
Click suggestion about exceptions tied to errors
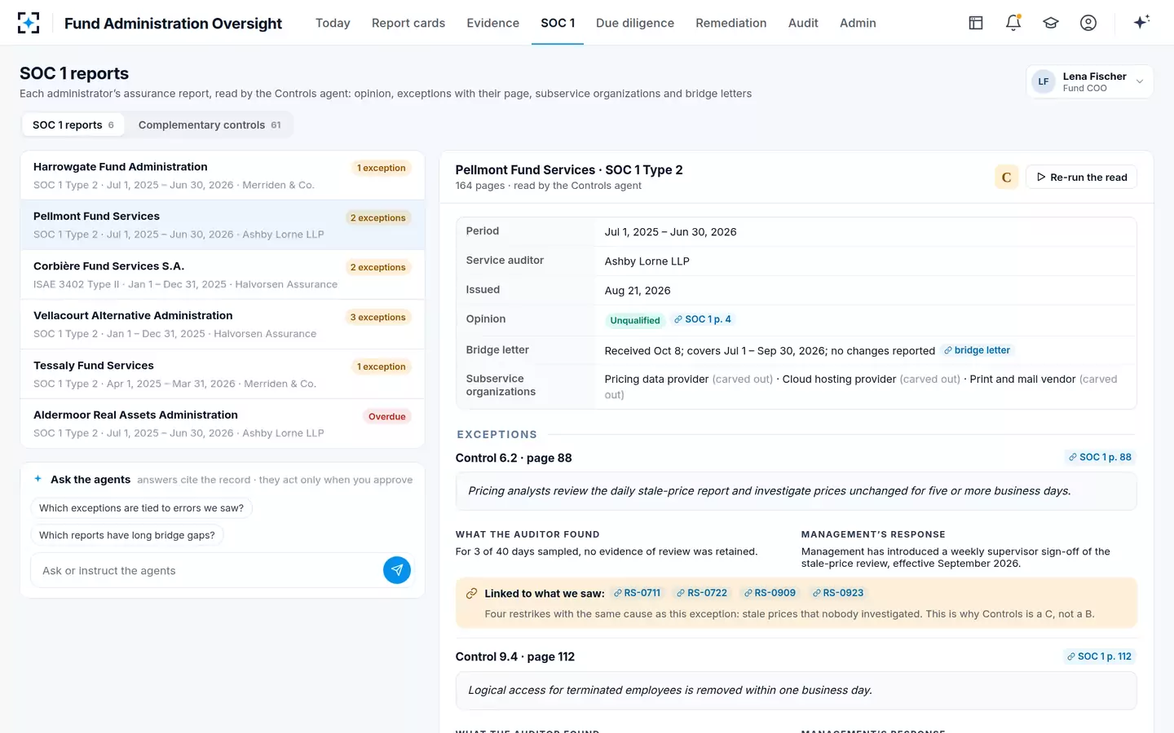click(x=141, y=507)
